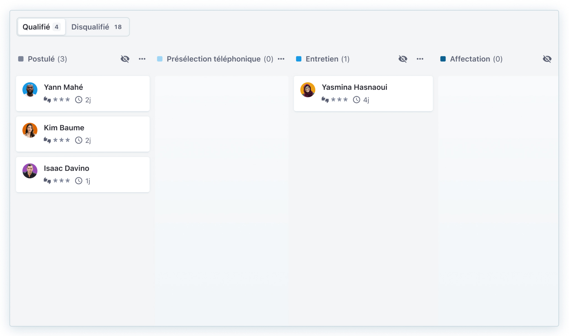569x336 pixels.
Task: Open Postulé column options menu
Action: [142, 59]
